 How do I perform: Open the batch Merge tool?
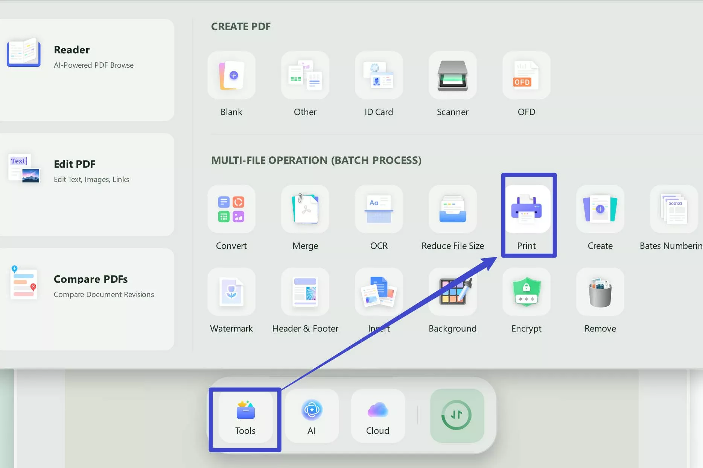305,209
